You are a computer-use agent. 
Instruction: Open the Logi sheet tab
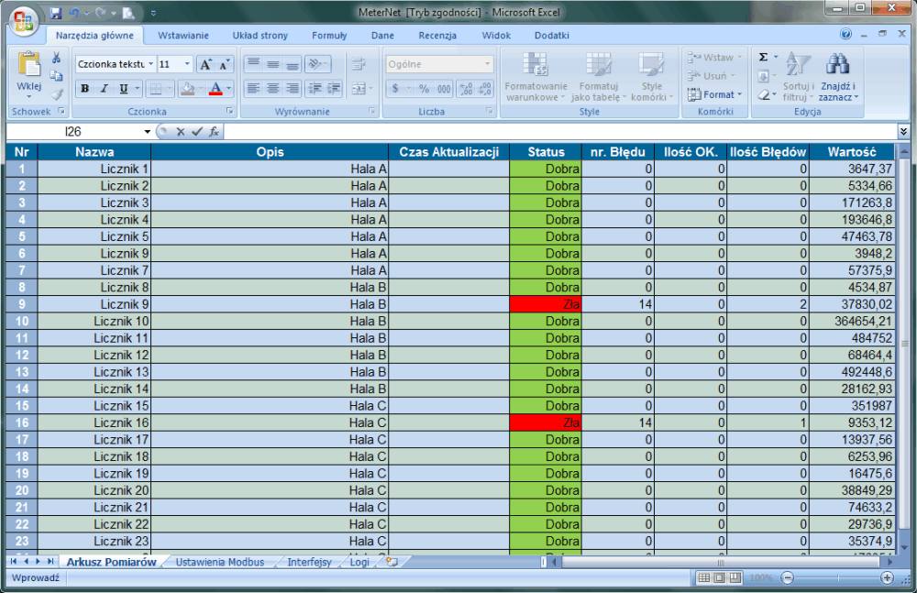(359, 562)
